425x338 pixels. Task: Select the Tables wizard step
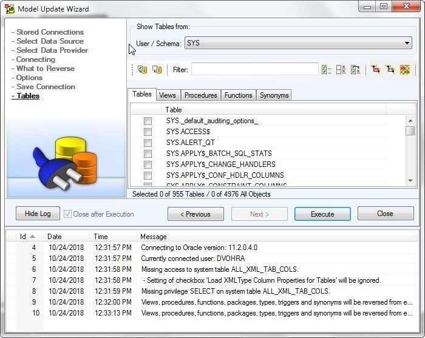(x=25, y=96)
